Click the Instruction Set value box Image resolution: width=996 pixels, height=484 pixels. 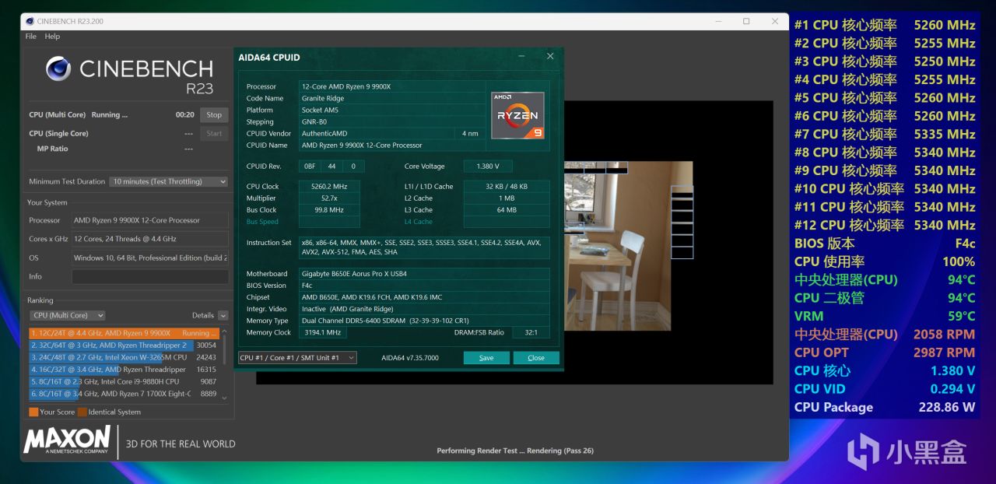(424, 247)
